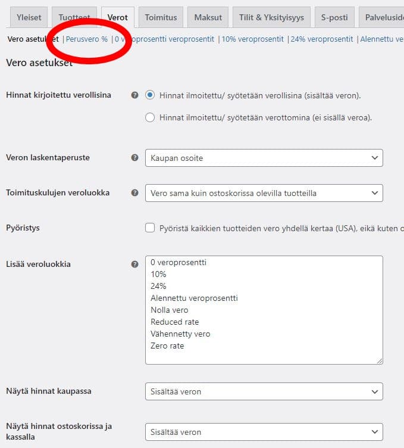Open the 24% veroprosentit link
The width and height of the screenshot is (404, 448).
click(x=322, y=39)
